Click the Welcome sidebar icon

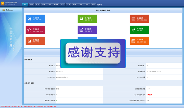(x=4, y=10)
